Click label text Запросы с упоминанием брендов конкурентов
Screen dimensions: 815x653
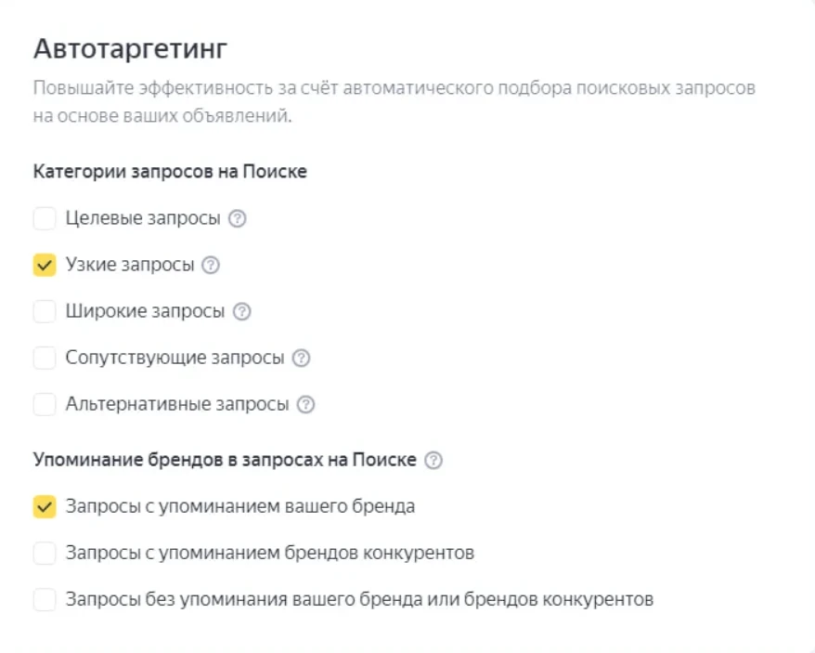click(x=270, y=553)
